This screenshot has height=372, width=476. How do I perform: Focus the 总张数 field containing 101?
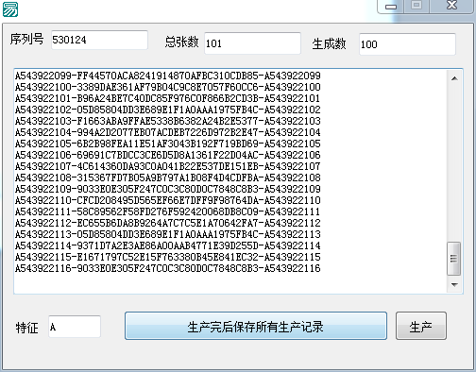pos(252,43)
